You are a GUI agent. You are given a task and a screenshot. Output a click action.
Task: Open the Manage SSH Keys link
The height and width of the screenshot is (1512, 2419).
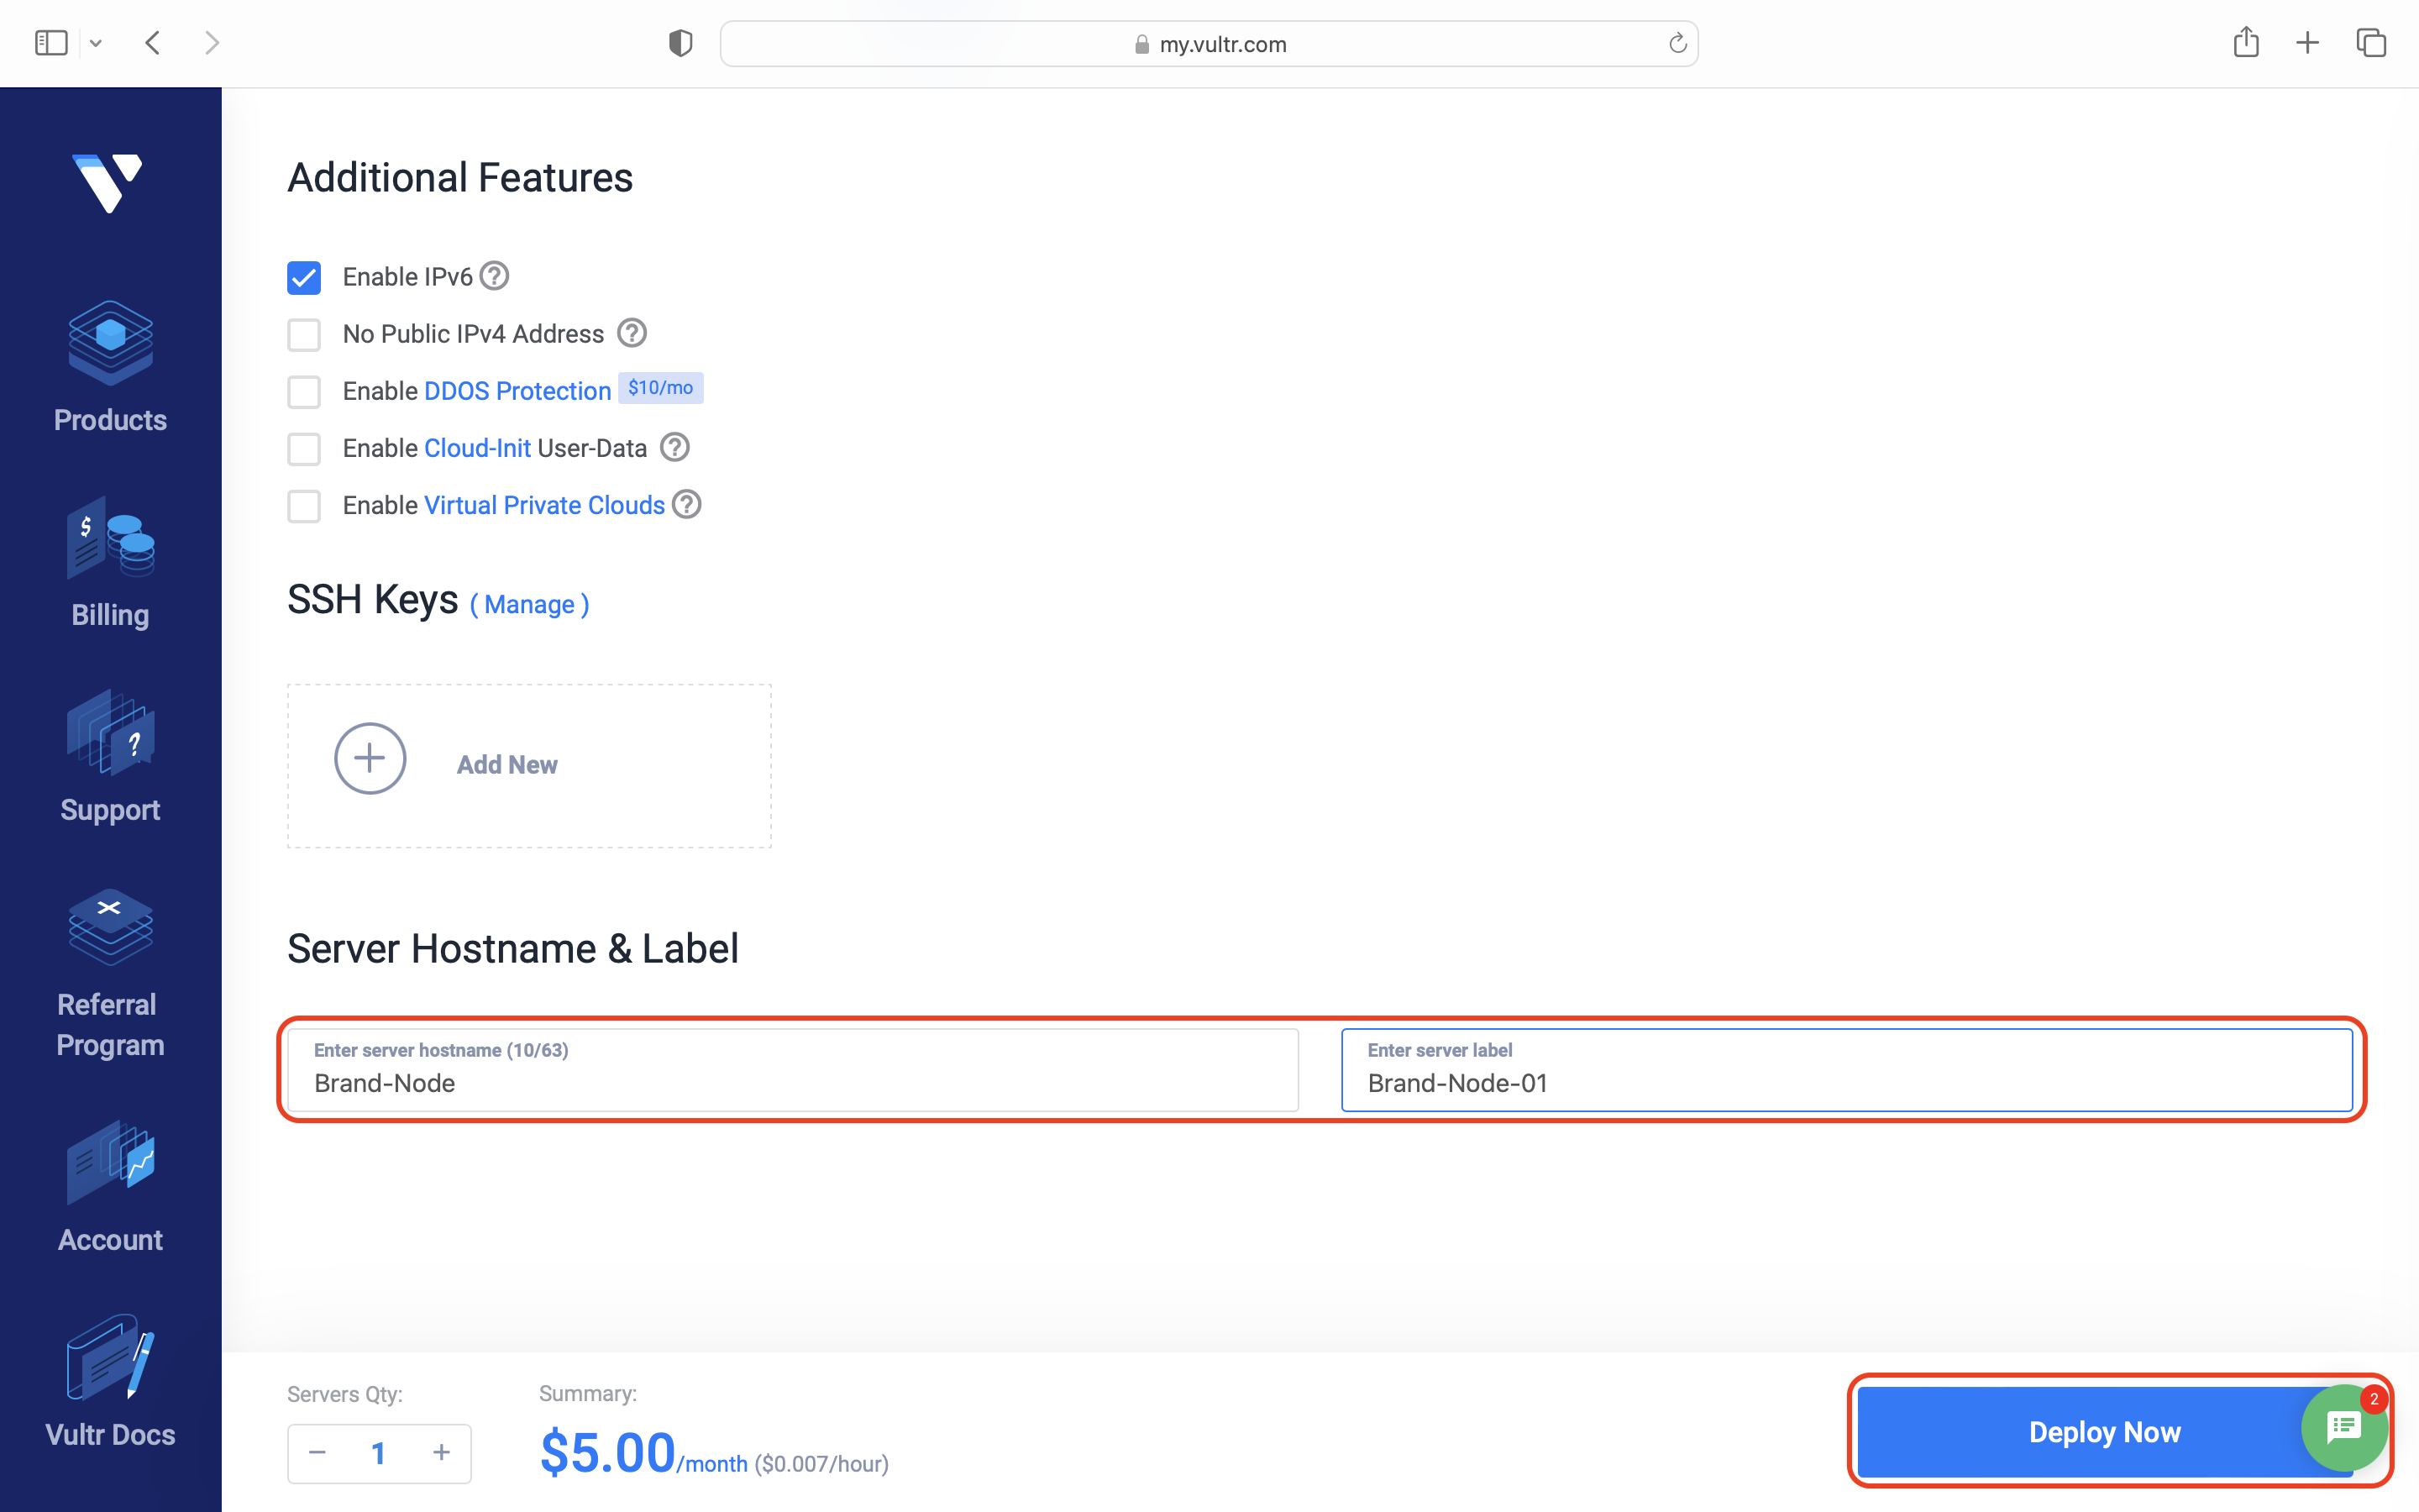click(530, 605)
